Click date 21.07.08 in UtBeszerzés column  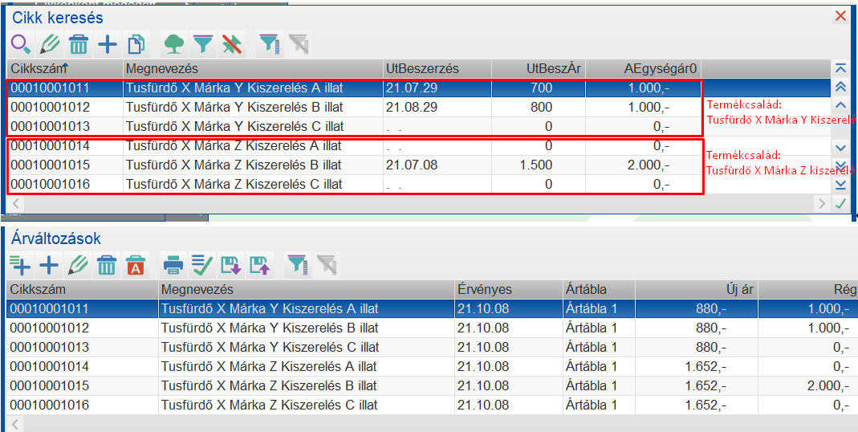412,165
